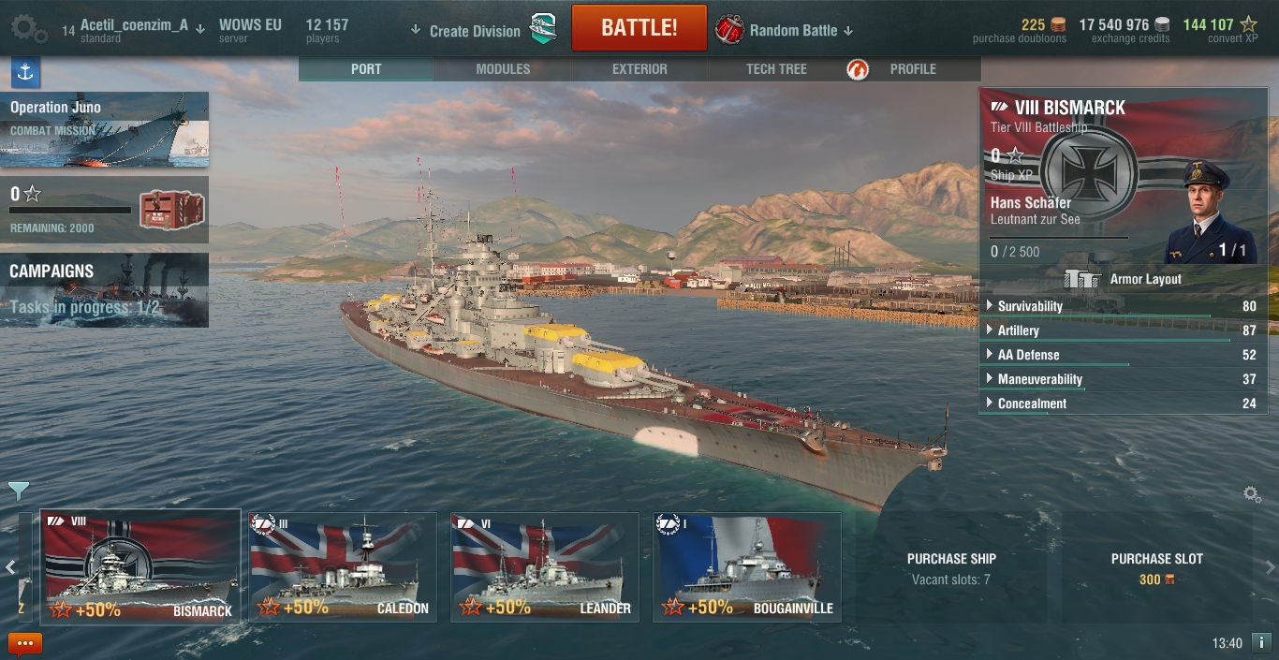Open the Armor Layout viewer icon
Viewport: 1279px width, 660px height.
[1082, 279]
